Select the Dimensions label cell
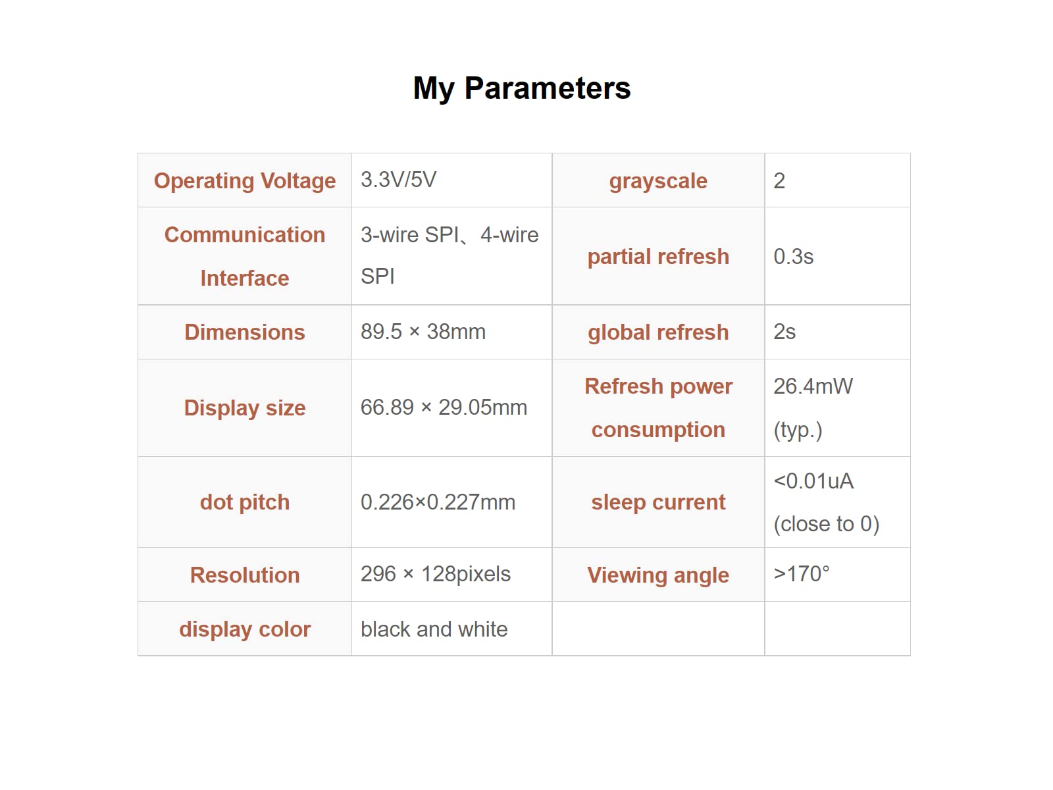1053x790 pixels. tap(245, 332)
